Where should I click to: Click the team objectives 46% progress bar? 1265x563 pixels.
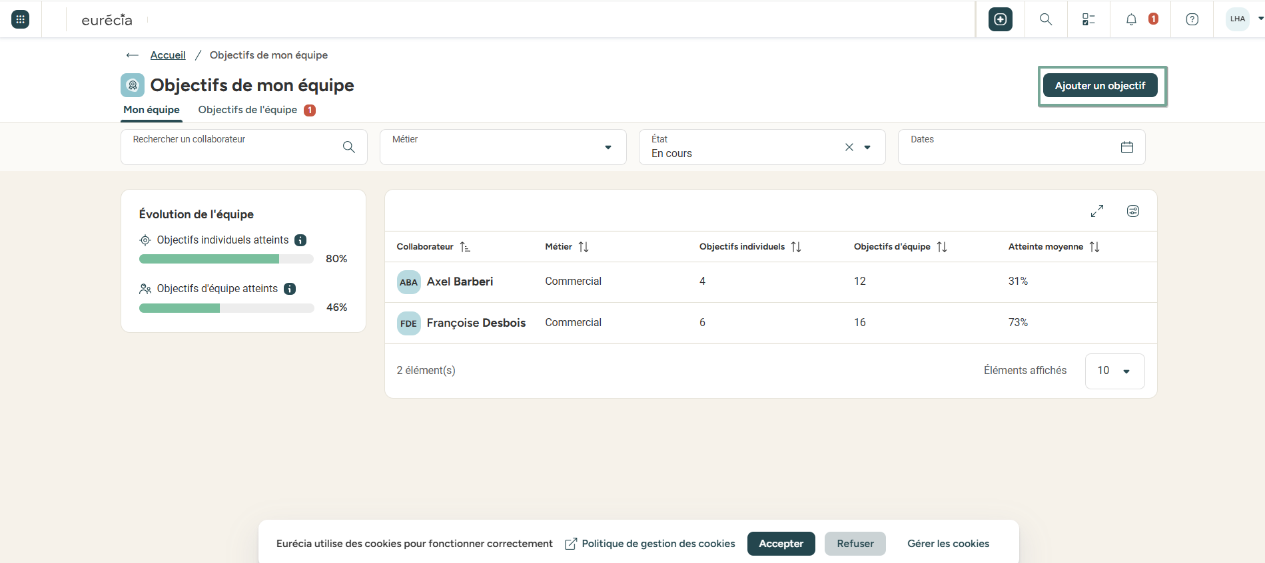click(x=226, y=308)
